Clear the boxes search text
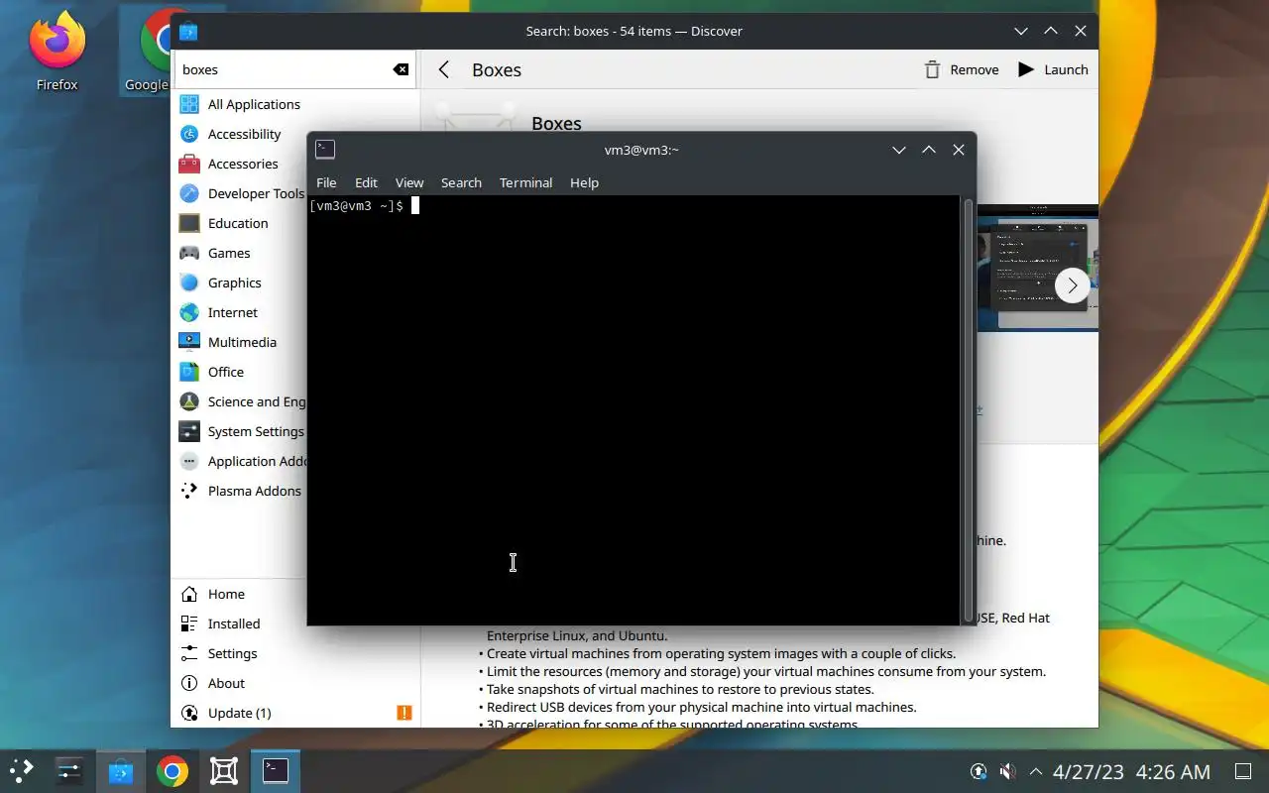 [x=401, y=69]
